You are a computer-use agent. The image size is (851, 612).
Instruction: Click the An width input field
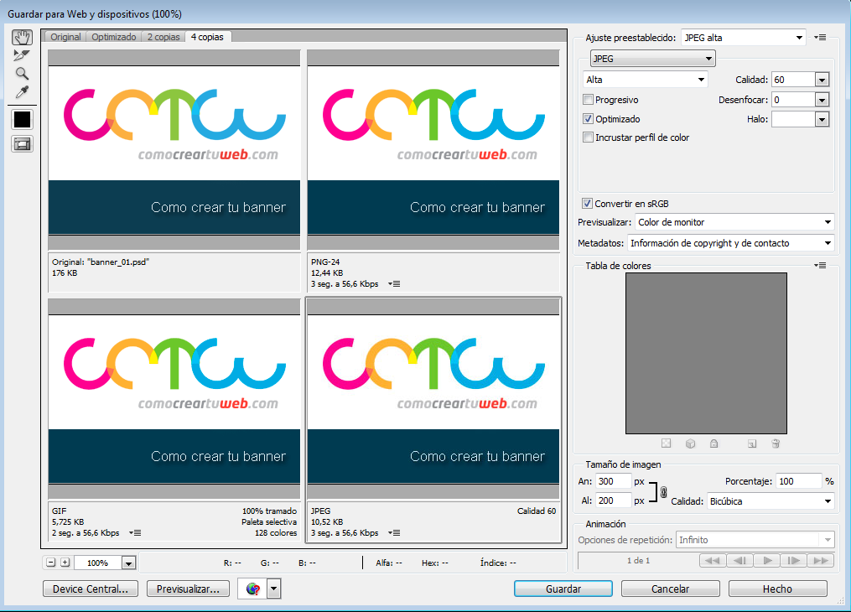pyautogui.click(x=613, y=481)
